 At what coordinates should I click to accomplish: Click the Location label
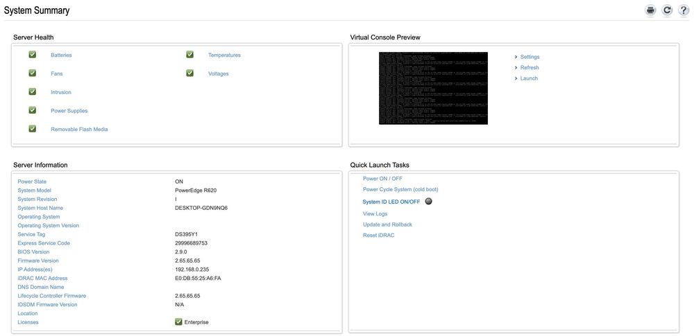pyautogui.click(x=28, y=313)
